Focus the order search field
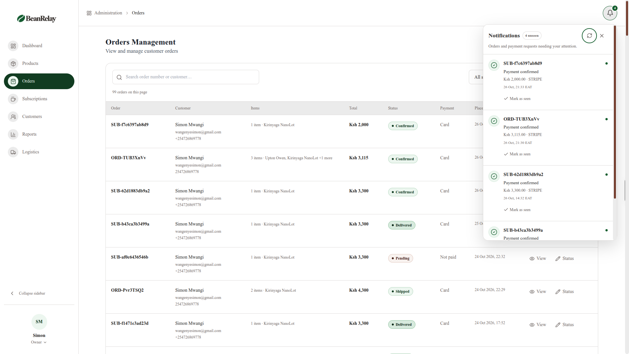Image resolution: width=629 pixels, height=354 pixels. (x=186, y=77)
